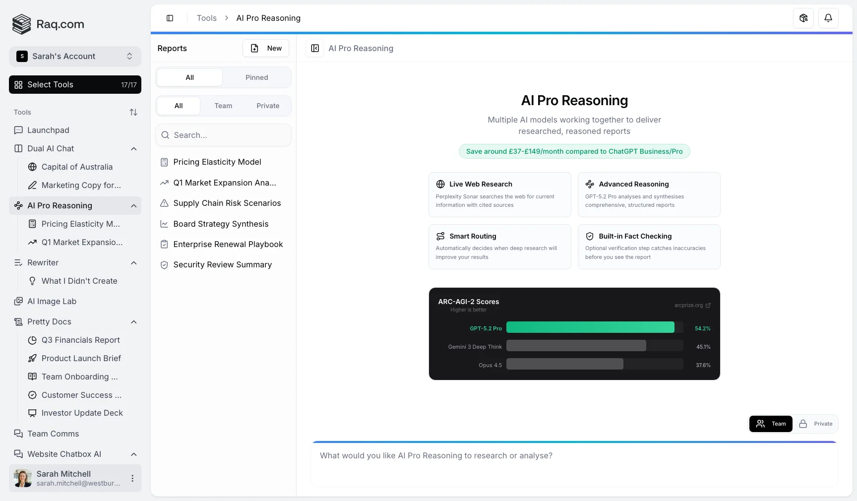Screen dimensions: 857x501
Task: Click the New report button
Action: [266, 49]
